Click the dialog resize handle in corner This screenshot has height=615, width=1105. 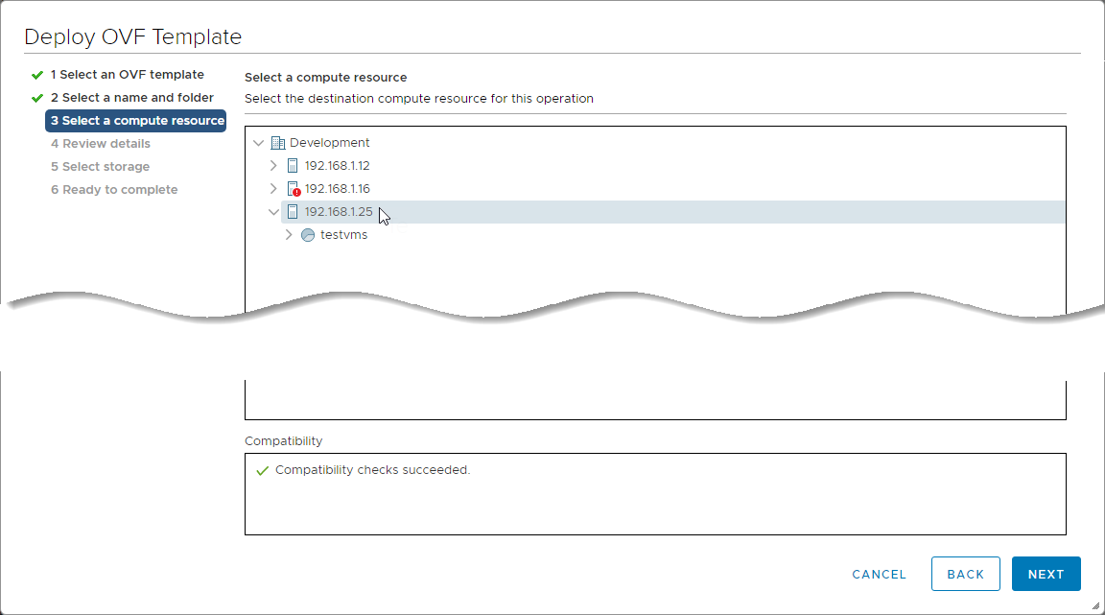pos(1095,605)
